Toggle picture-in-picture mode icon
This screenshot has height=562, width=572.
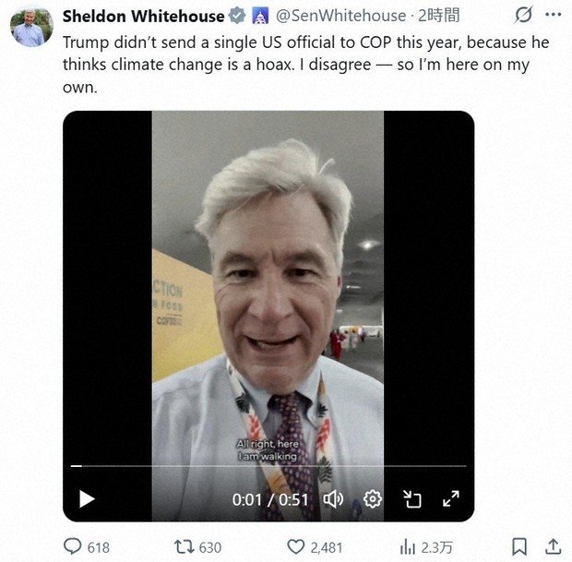pyautogui.click(x=411, y=499)
